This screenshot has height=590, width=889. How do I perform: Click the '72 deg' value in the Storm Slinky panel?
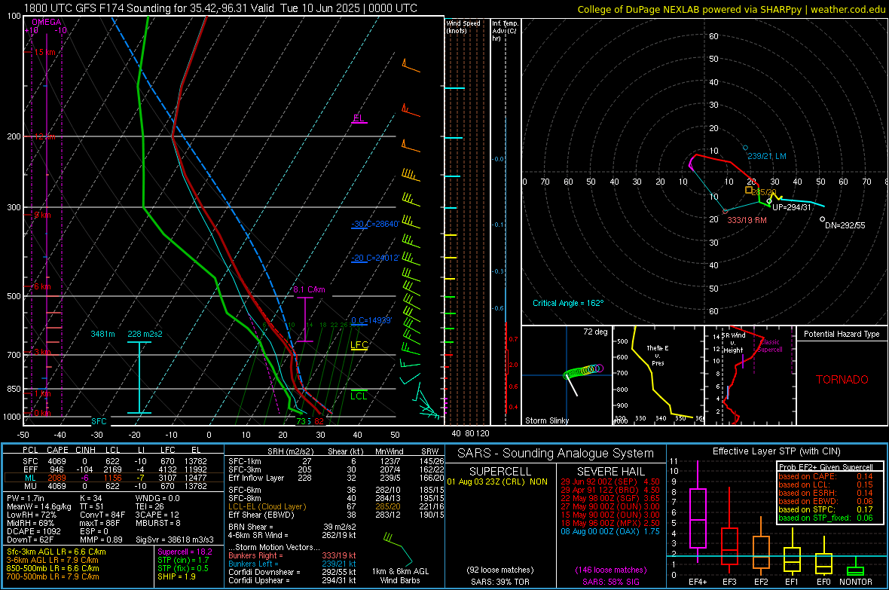tap(595, 332)
